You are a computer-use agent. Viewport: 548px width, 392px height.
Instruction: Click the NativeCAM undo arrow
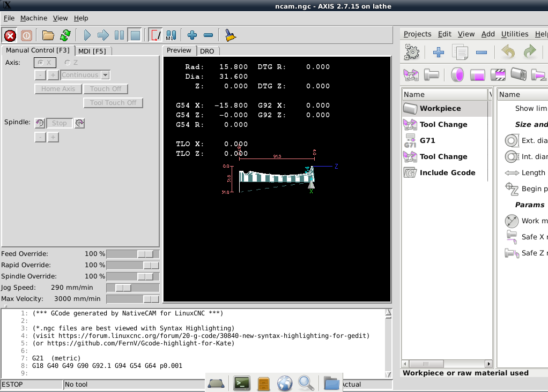tap(508, 52)
